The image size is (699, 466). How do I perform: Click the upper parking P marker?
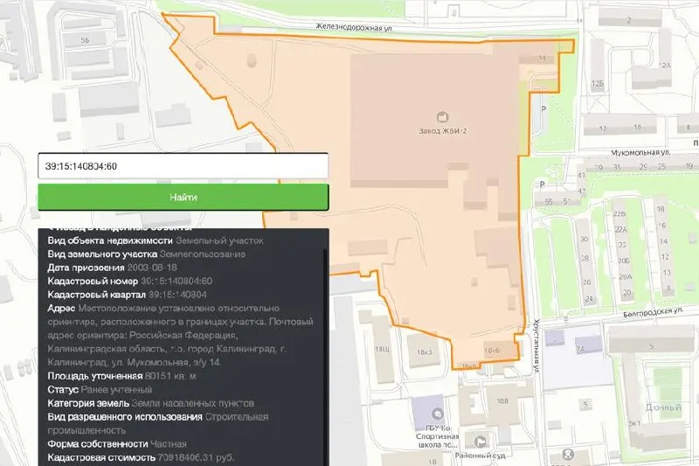click(543, 108)
